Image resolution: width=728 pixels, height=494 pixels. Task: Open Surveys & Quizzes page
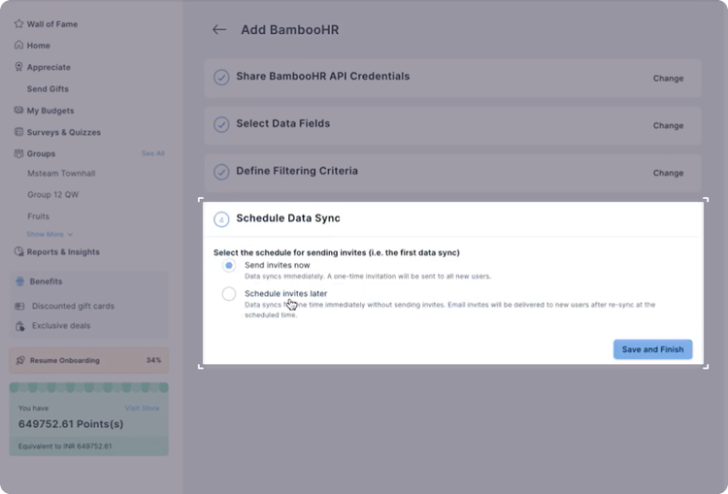64,132
